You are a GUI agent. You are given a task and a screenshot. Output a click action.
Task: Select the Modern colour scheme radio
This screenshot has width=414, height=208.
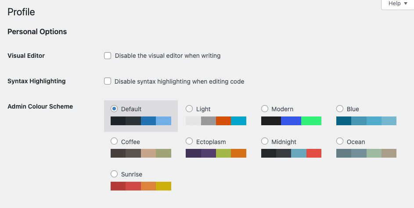265,109
